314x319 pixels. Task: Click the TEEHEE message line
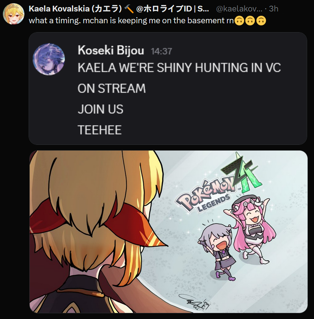coord(100,130)
